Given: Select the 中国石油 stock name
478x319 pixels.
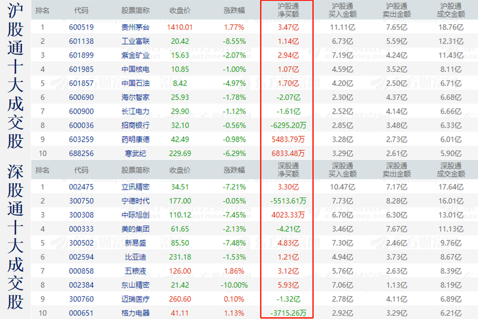Looking at the screenshot, I should coord(135,83).
